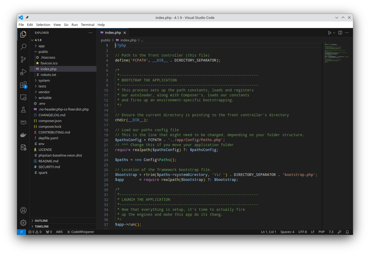The image size is (370, 255).
Task: Open the Run menu
Action: tap(75, 25)
